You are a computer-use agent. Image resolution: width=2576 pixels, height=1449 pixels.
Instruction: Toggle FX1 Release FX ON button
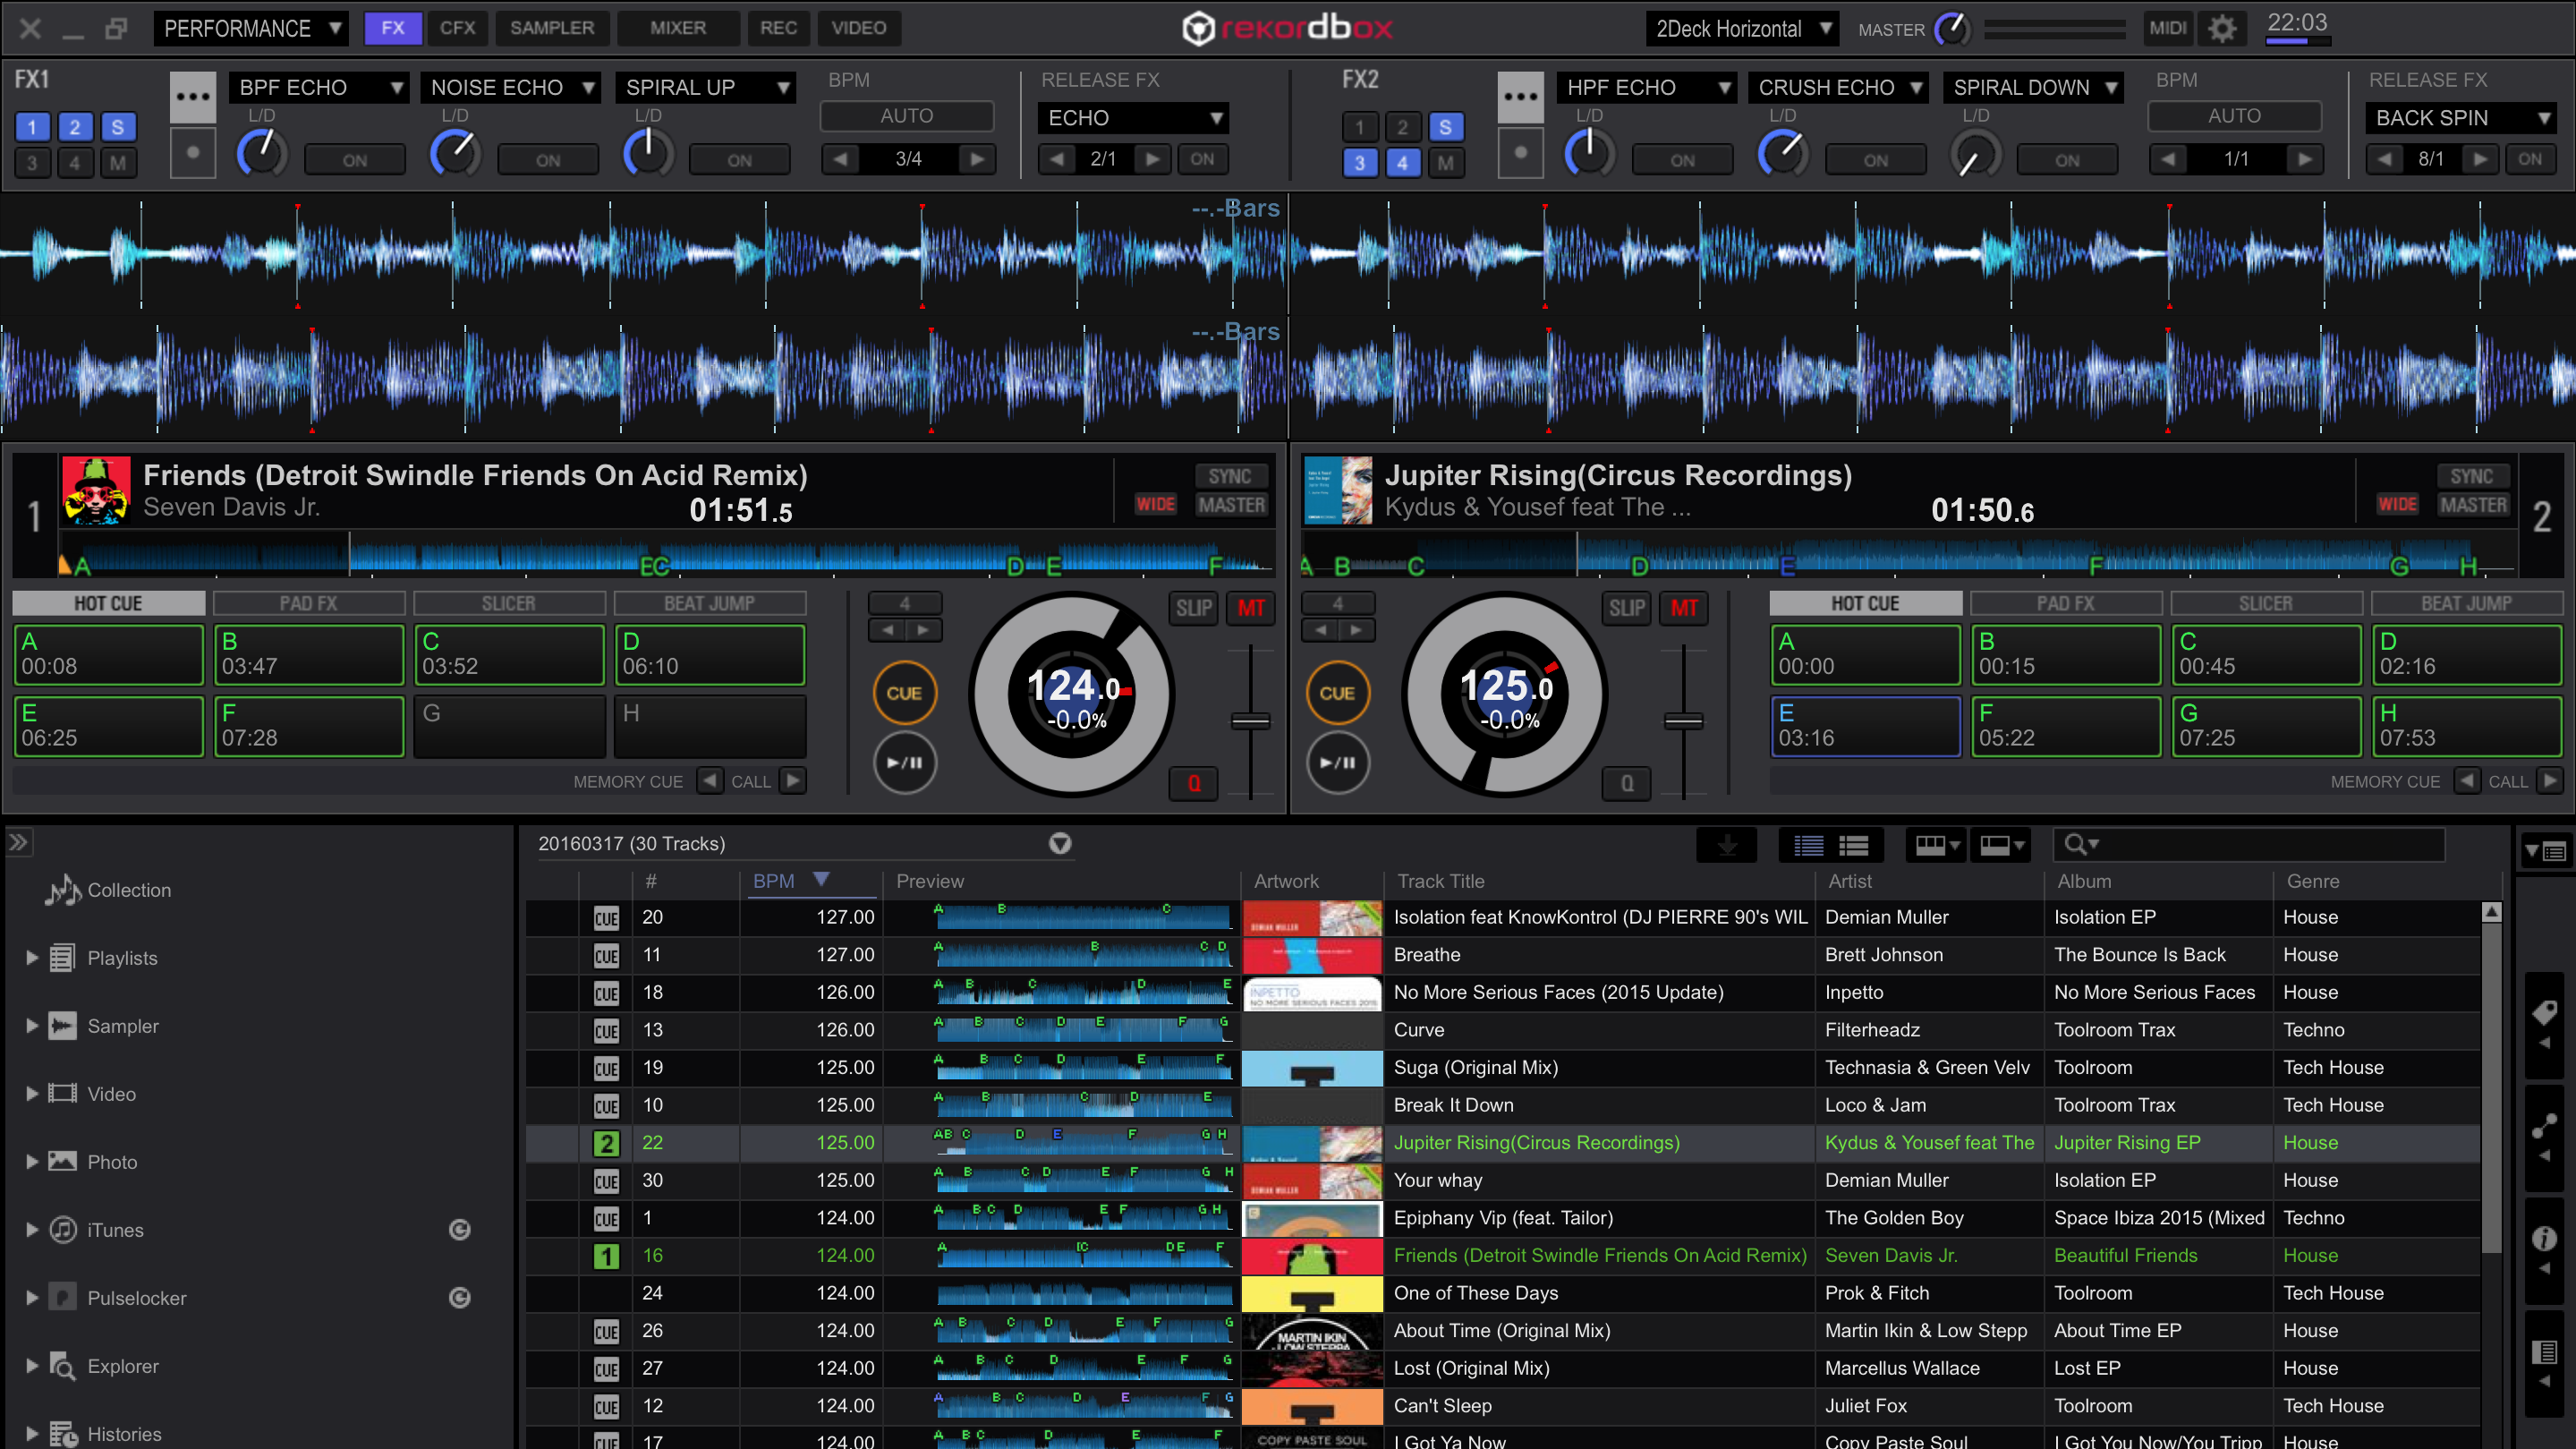coord(1202,159)
